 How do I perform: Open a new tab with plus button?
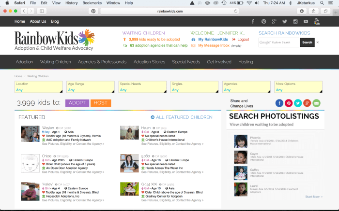tap(336, 13)
